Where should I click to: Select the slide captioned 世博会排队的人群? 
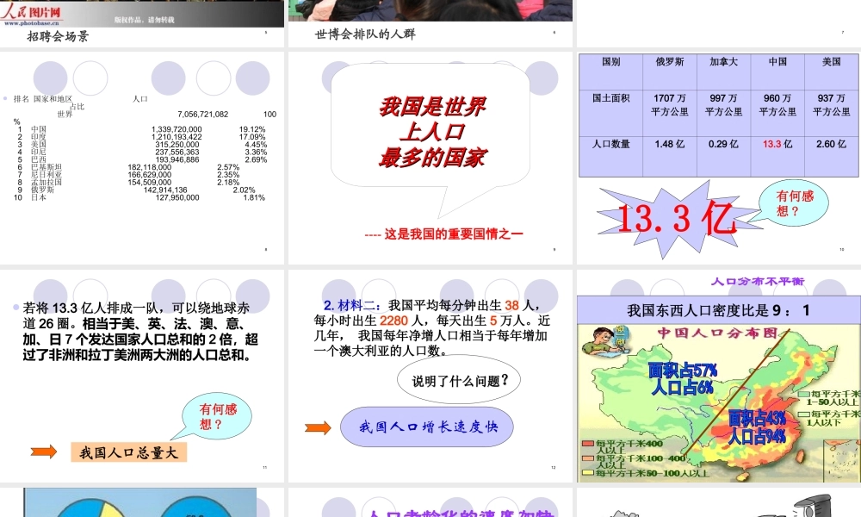tap(430, 23)
